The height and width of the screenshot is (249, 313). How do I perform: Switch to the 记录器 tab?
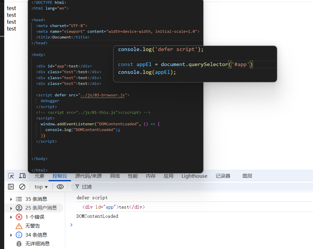point(223,176)
